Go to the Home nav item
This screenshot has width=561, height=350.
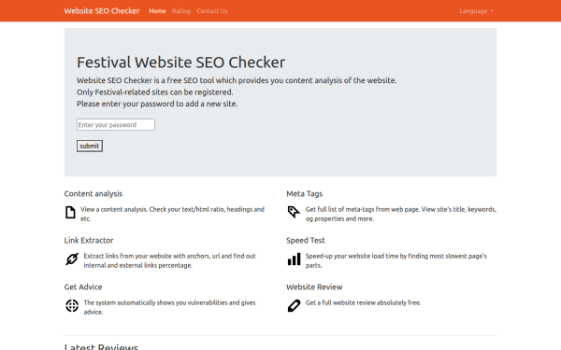(x=157, y=11)
